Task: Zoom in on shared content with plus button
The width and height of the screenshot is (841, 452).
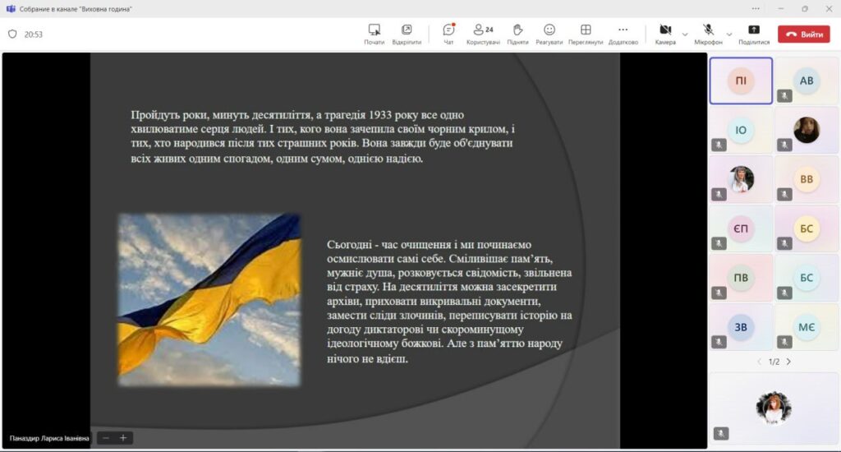Action: pos(123,438)
